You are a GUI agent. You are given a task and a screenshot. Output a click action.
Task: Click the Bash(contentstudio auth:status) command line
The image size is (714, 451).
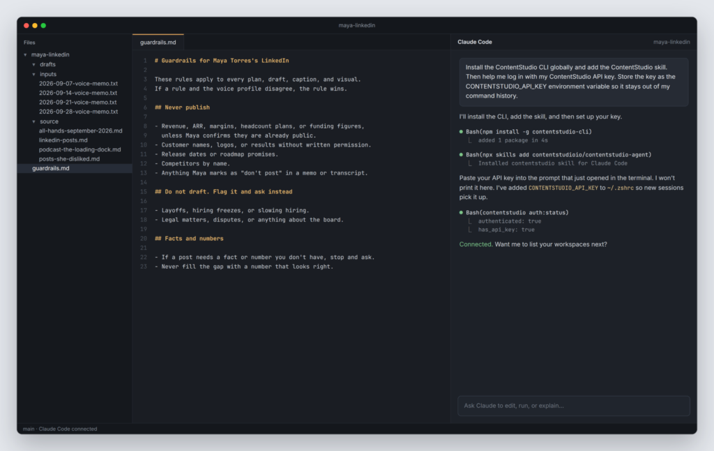click(517, 212)
